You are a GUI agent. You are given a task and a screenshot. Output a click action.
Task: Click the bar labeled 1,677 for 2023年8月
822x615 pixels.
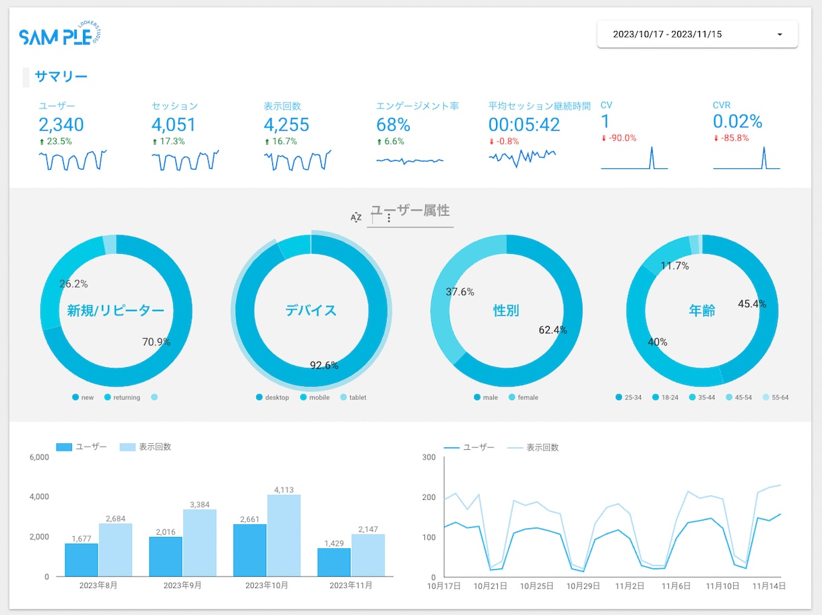tap(82, 560)
